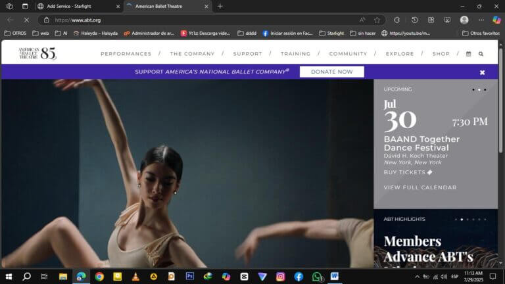Open the Edge profile avatar icon

point(464,20)
